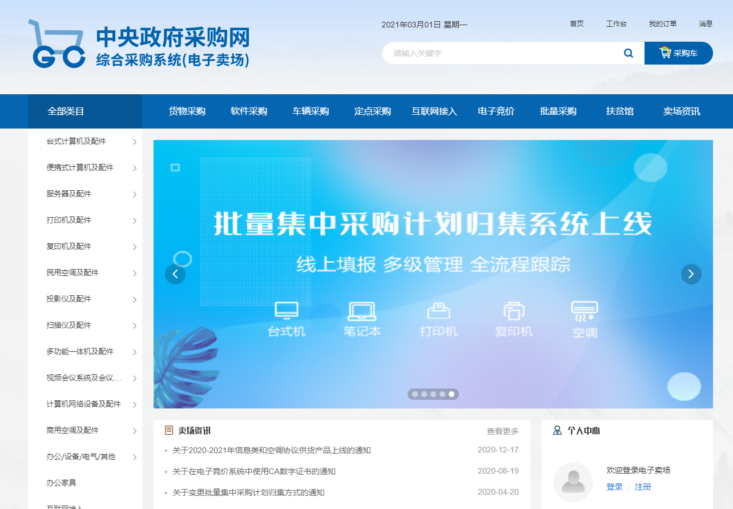Open the 采购车 shopping cart
The height and width of the screenshot is (509, 733).
(678, 53)
